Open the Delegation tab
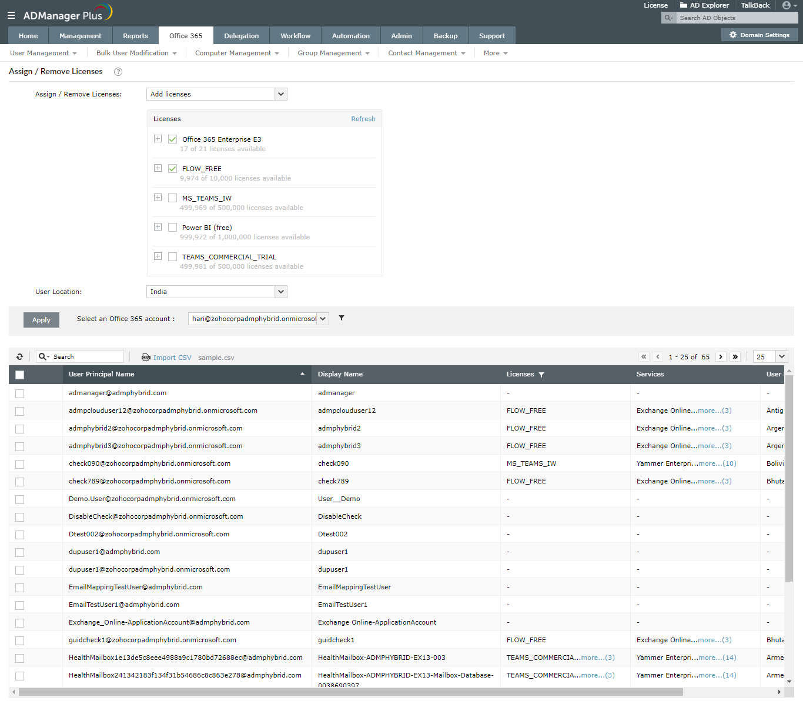803x704 pixels. click(x=242, y=36)
